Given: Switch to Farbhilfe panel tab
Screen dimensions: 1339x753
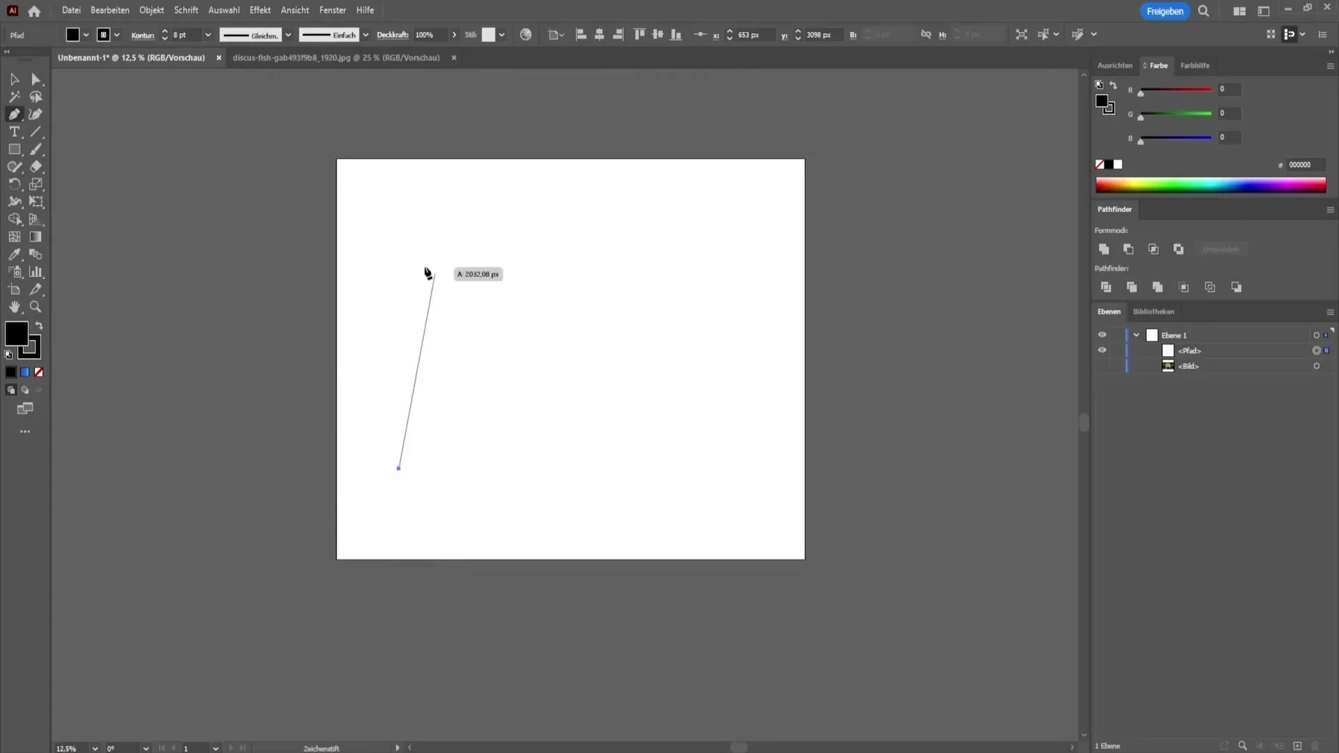Looking at the screenshot, I should [1195, 66].
